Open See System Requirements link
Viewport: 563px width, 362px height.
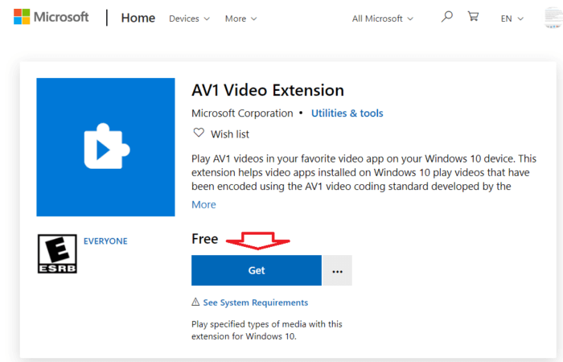[255, 302]
